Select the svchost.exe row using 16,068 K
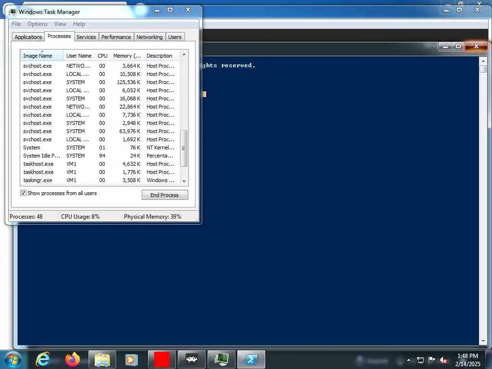 click(100, 98)
